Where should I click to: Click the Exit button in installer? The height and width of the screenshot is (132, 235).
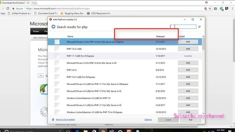191,120
